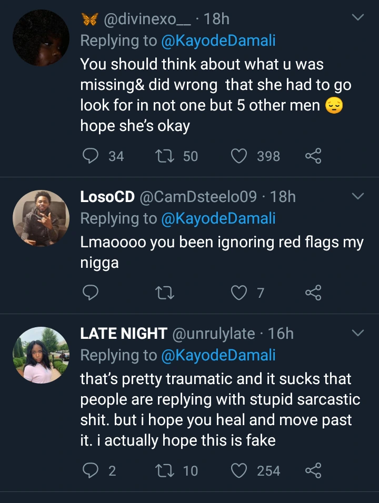This screenshot has width=379, height=503.
Task: Expand the menu arrow on LosoCD's tweet
Action: tap(357, 197)
